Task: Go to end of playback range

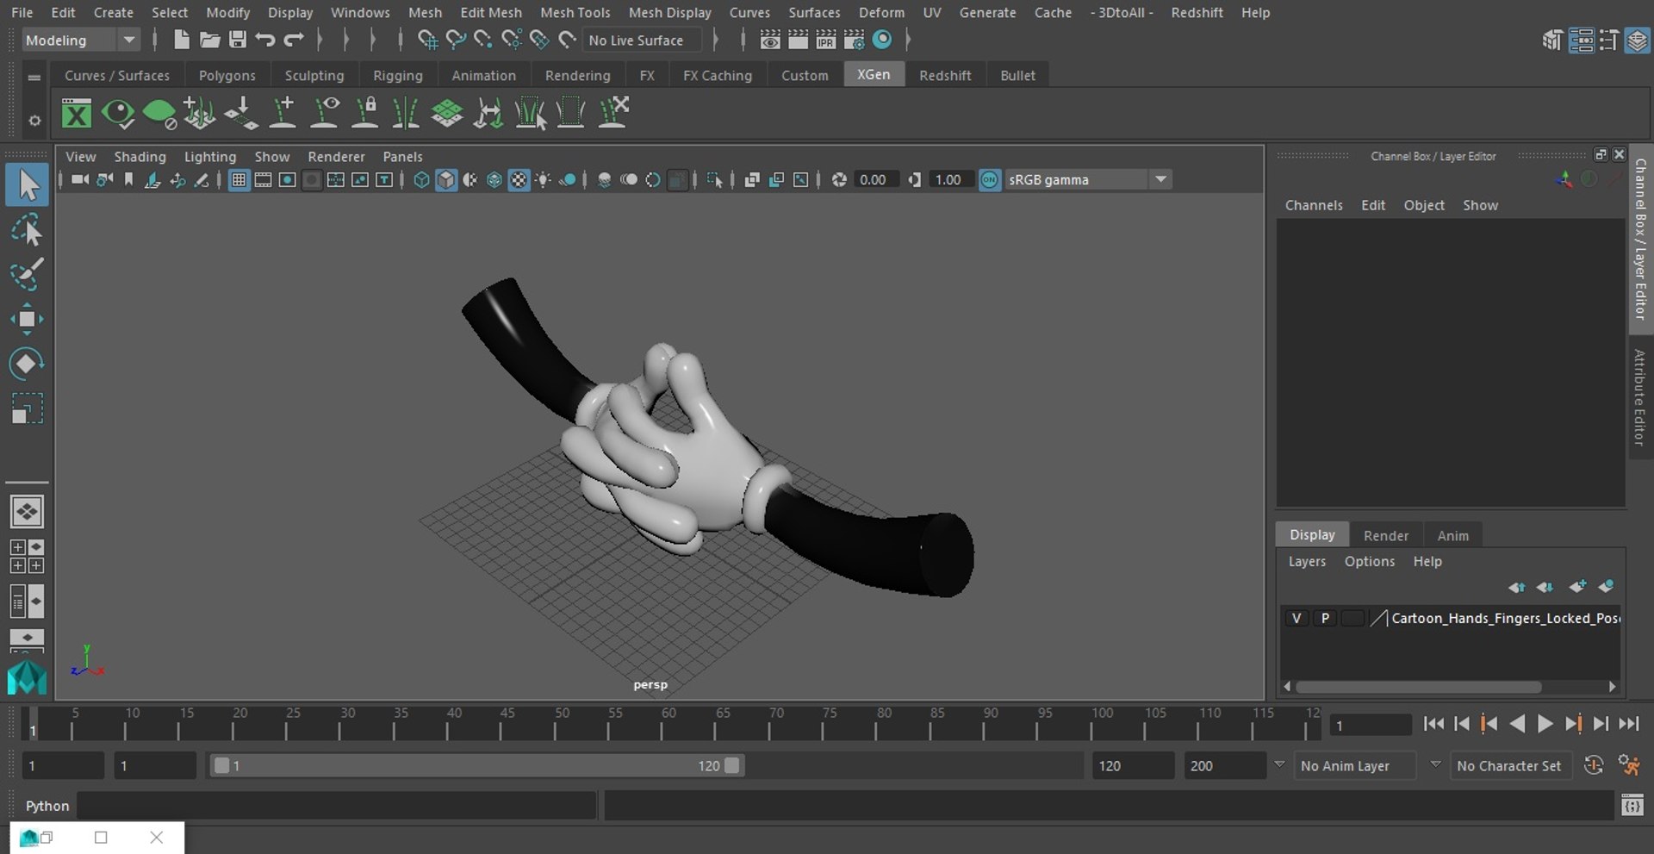Action: click(x=1629, y=724)
